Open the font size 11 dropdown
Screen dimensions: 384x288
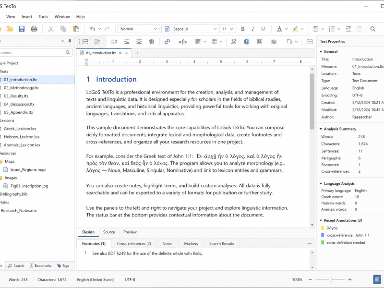tap(228, 29)
